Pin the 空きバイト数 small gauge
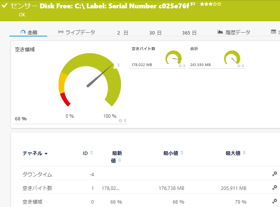Screen dimensions: 280x207 point(184,66)
